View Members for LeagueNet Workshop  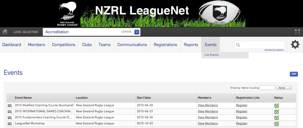(x=208, y=123)
